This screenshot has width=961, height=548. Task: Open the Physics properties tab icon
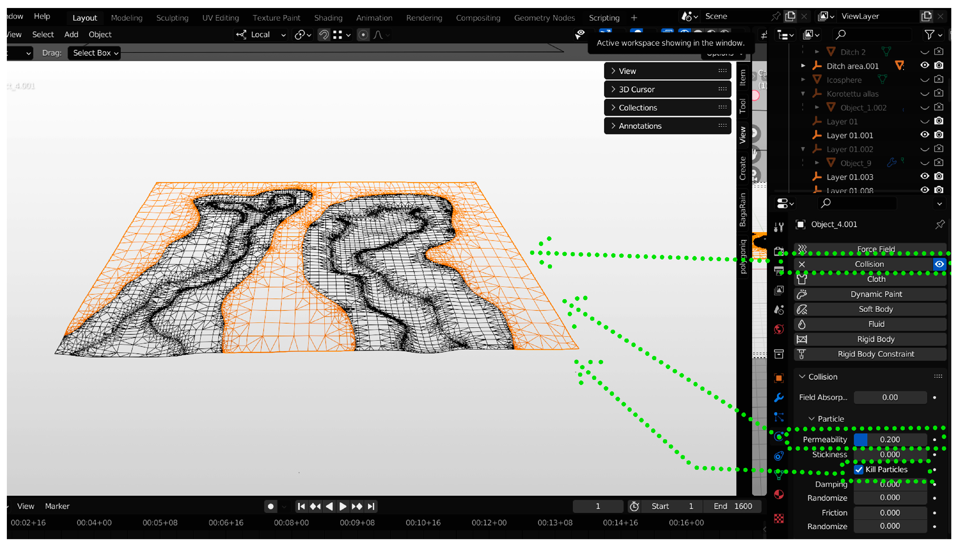click(x=778, y=437)
